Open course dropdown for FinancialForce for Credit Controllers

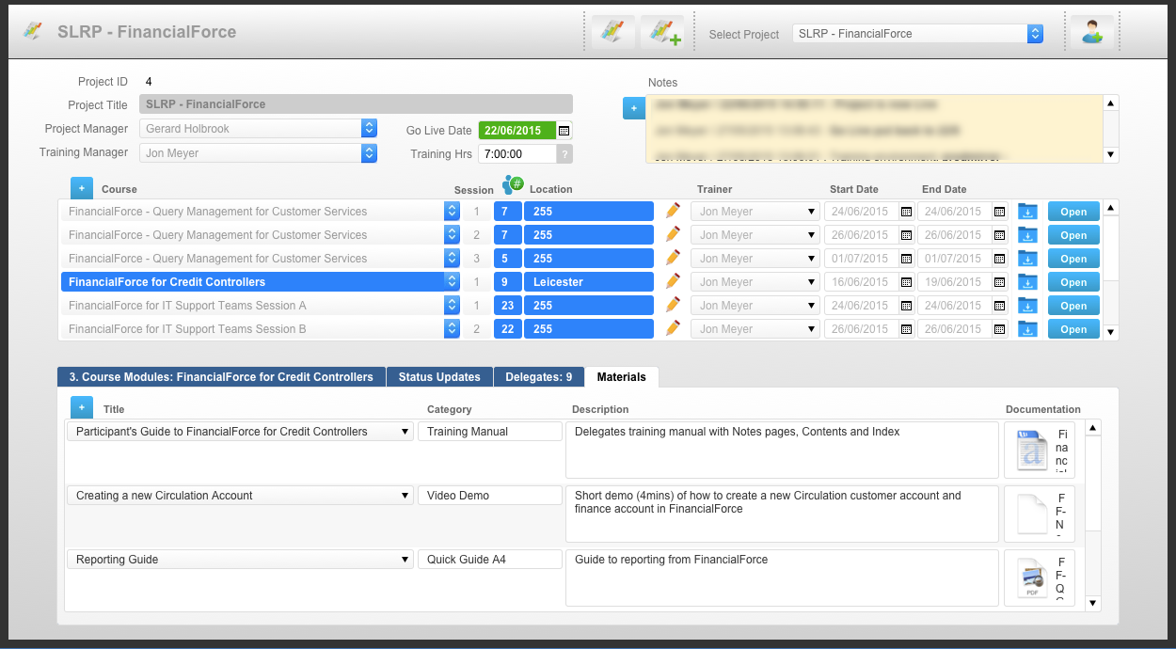pyautogui.click(x=452, y=282)
